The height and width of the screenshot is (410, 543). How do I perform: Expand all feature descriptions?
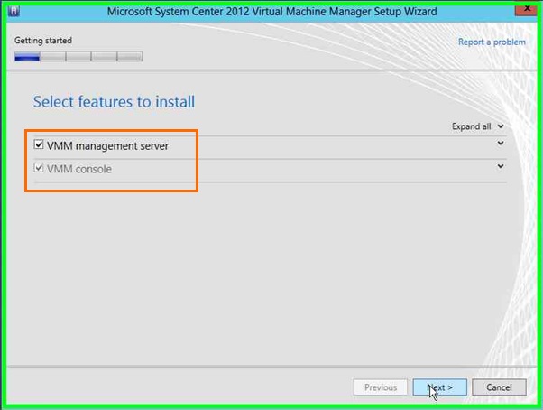click(477, 126)
